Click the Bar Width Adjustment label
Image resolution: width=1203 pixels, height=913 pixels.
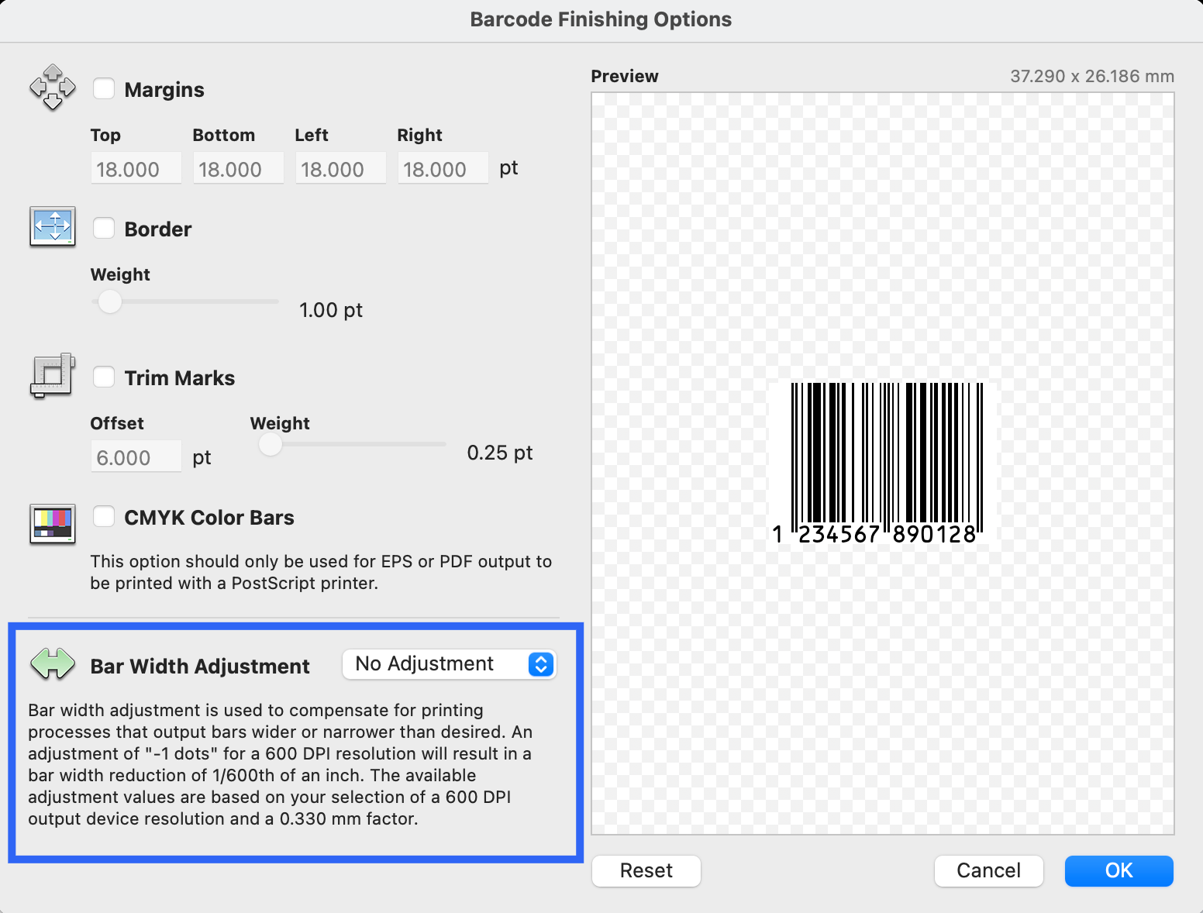[x=200, y=667]
